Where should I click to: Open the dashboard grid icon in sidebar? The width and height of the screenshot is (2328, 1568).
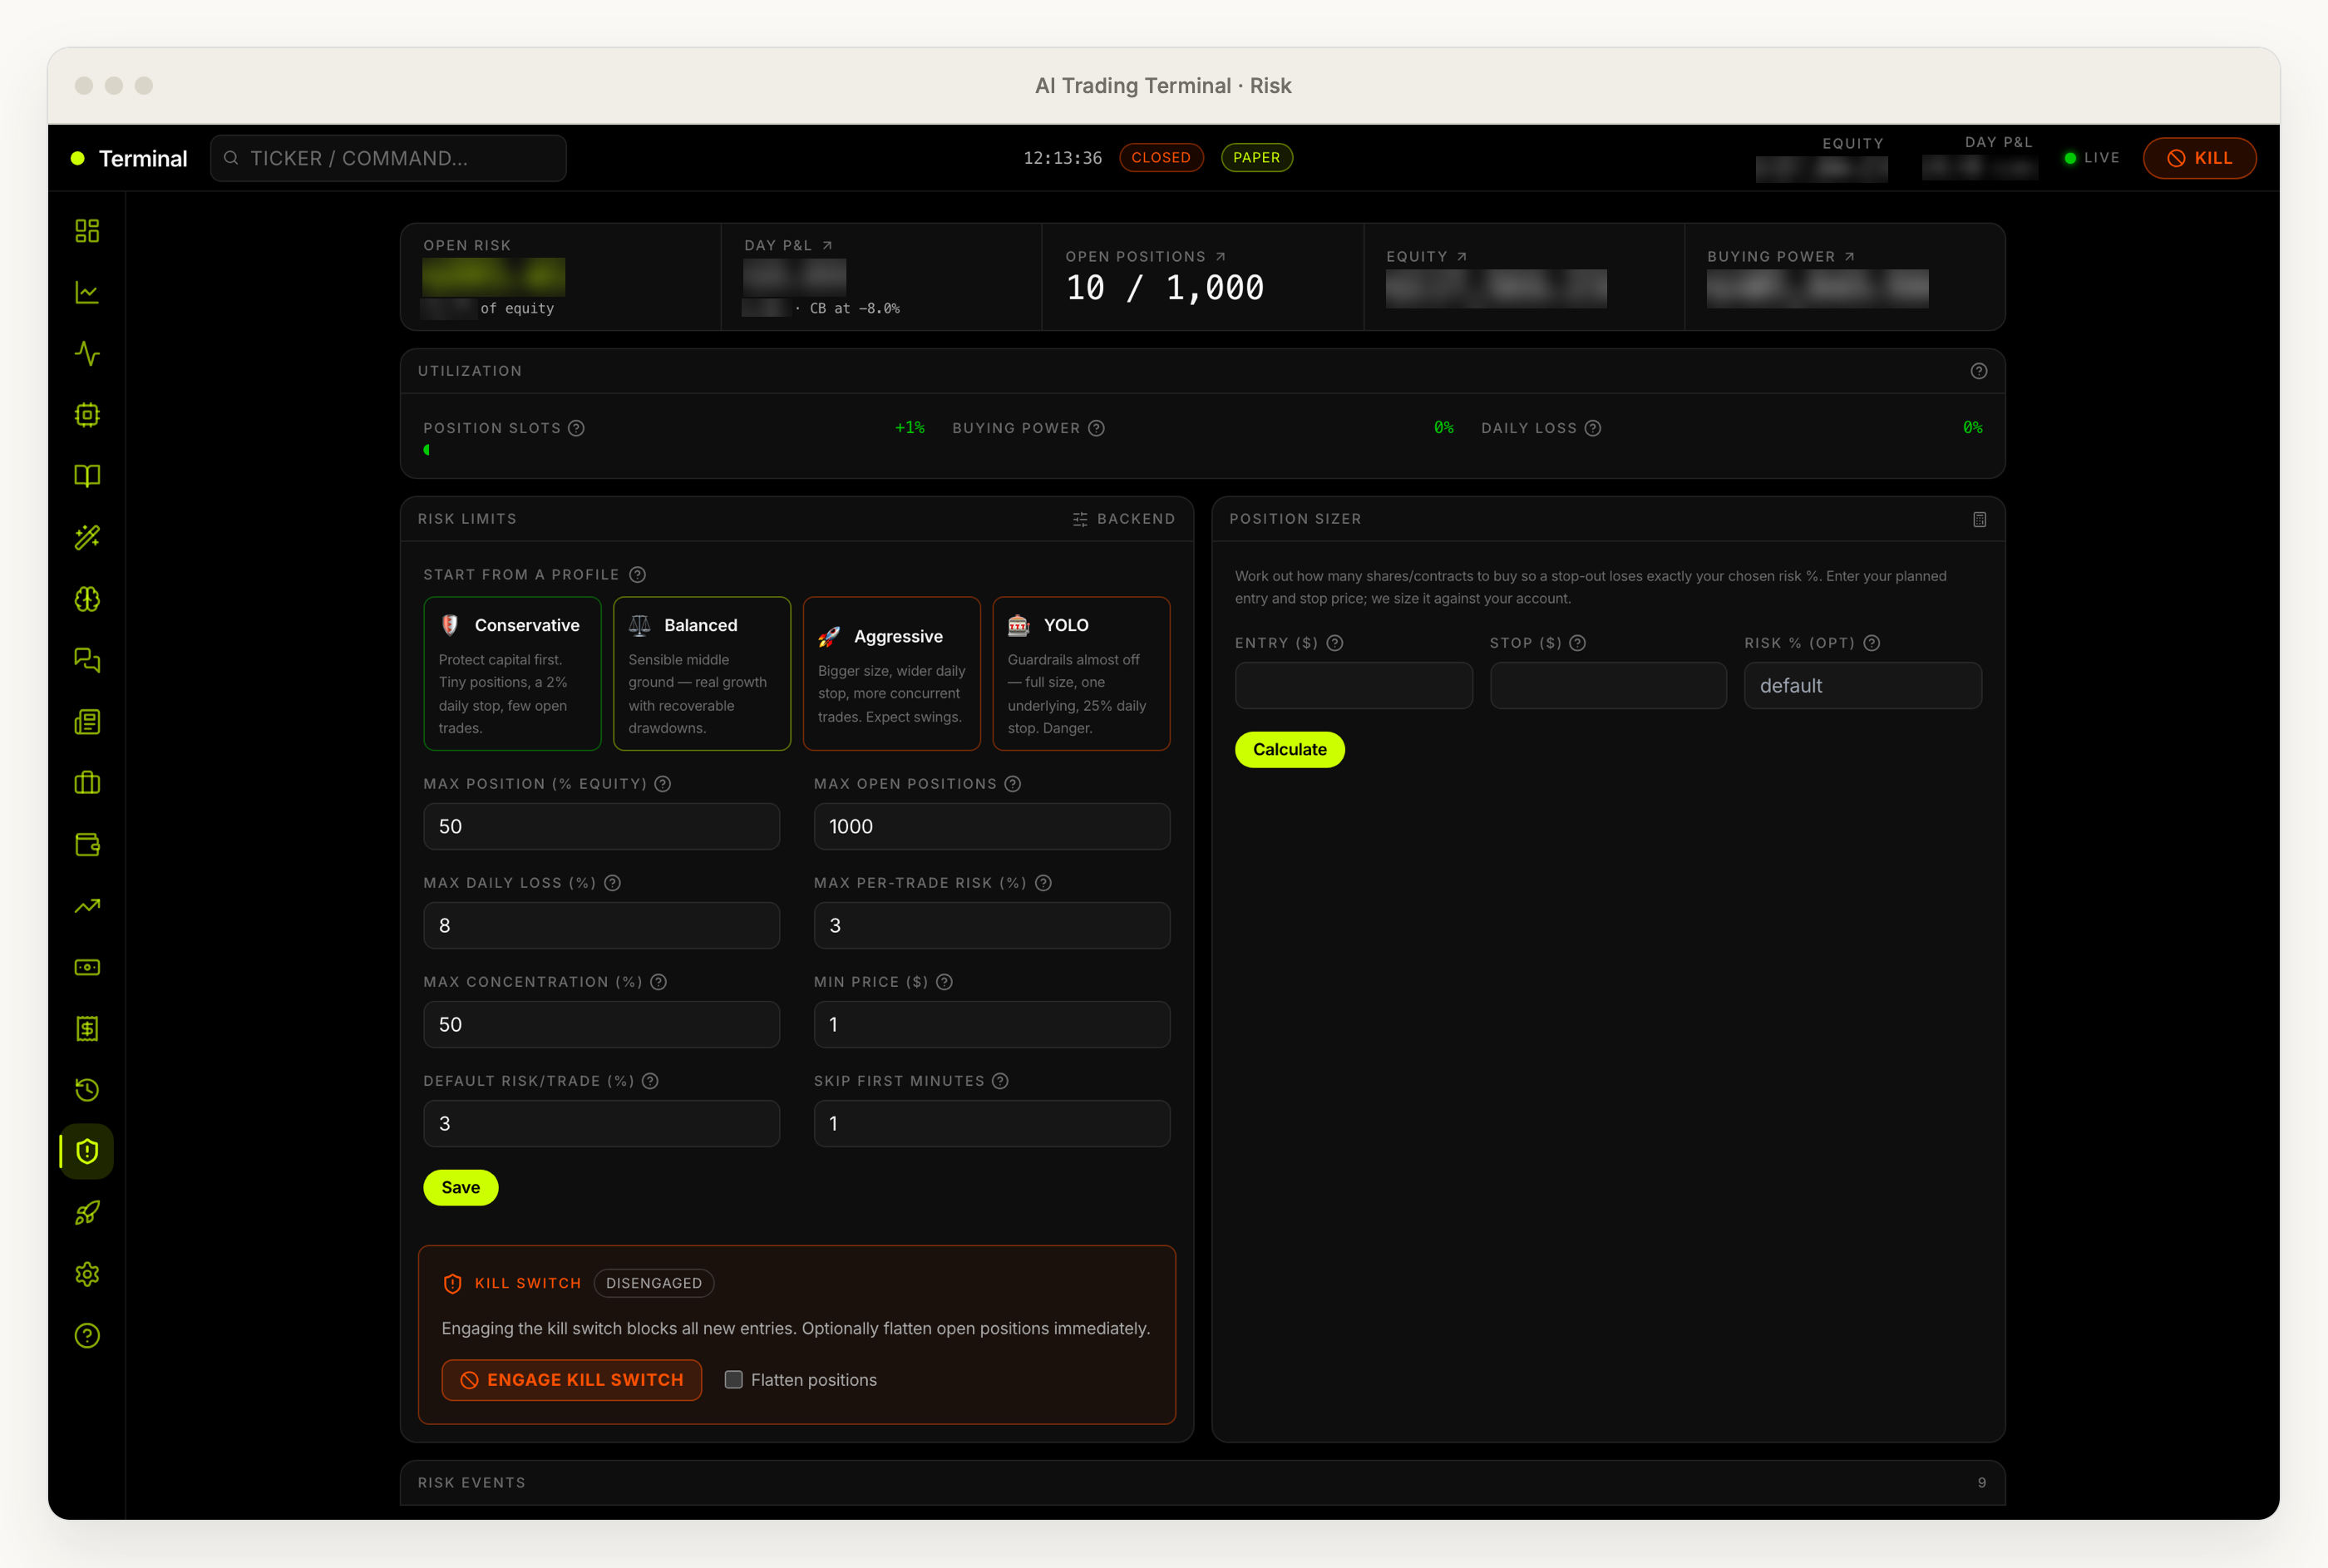87,231
